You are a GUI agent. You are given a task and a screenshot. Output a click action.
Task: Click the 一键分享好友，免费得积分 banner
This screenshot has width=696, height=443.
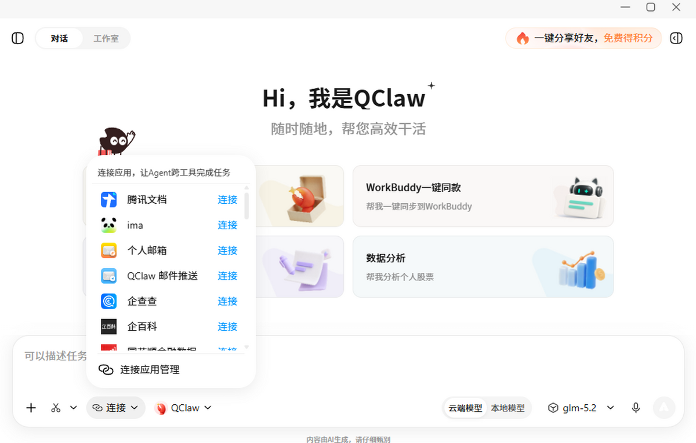click(x=583, y=38)
